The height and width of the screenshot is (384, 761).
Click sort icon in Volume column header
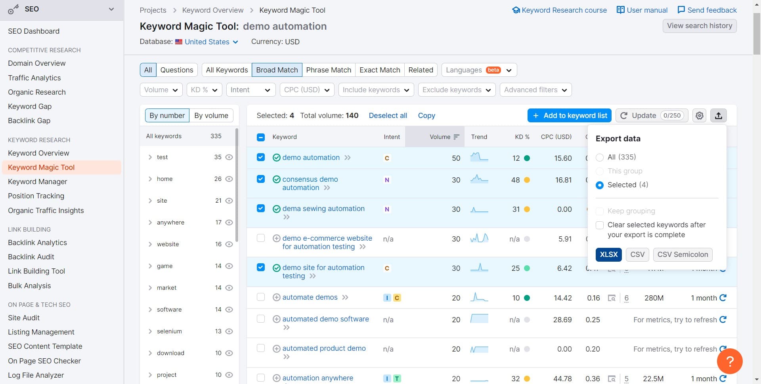(x=456, y=137)
